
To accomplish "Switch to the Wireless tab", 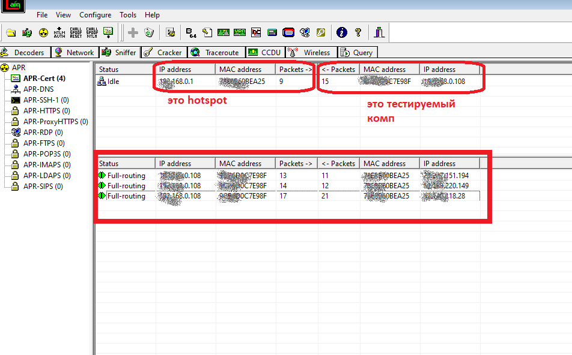I will click(316, 53).
